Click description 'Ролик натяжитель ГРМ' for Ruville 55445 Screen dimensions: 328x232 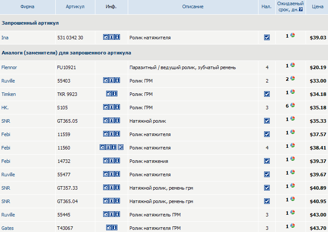point(155,215)
